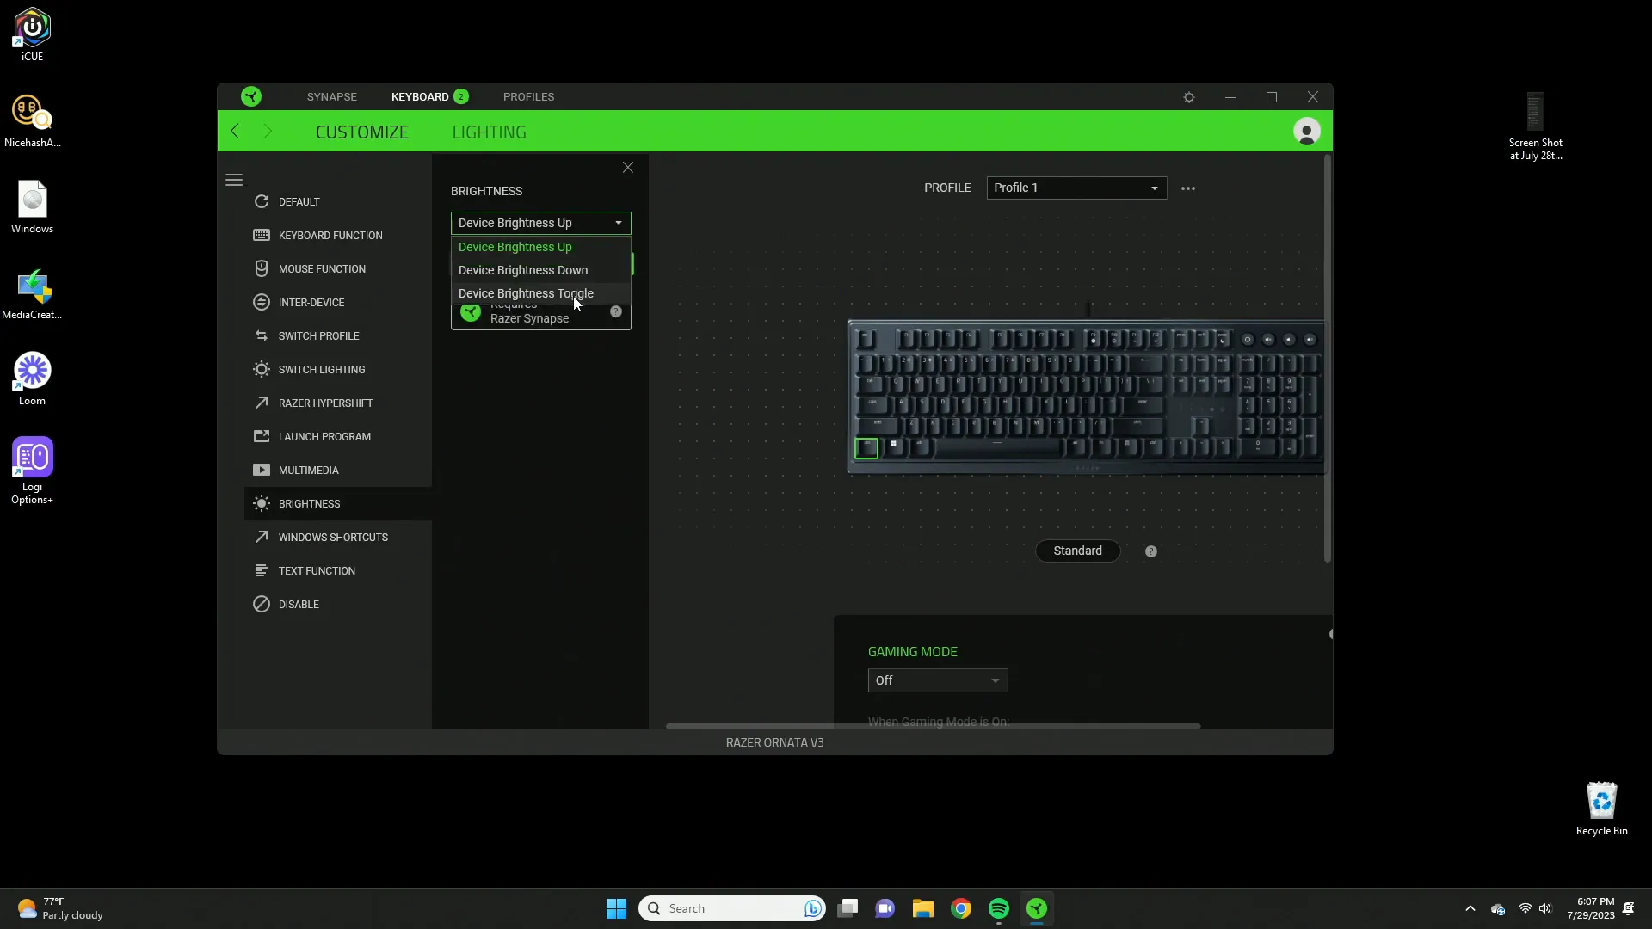
Task: Open Windows Start menu
Action: (x=616, y=908)
